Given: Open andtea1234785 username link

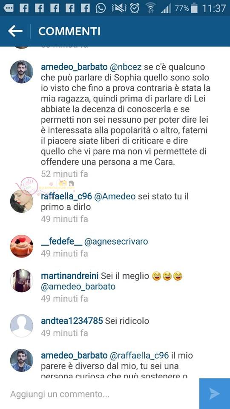Looking at the screenshot, I should (x=72, y=321).
